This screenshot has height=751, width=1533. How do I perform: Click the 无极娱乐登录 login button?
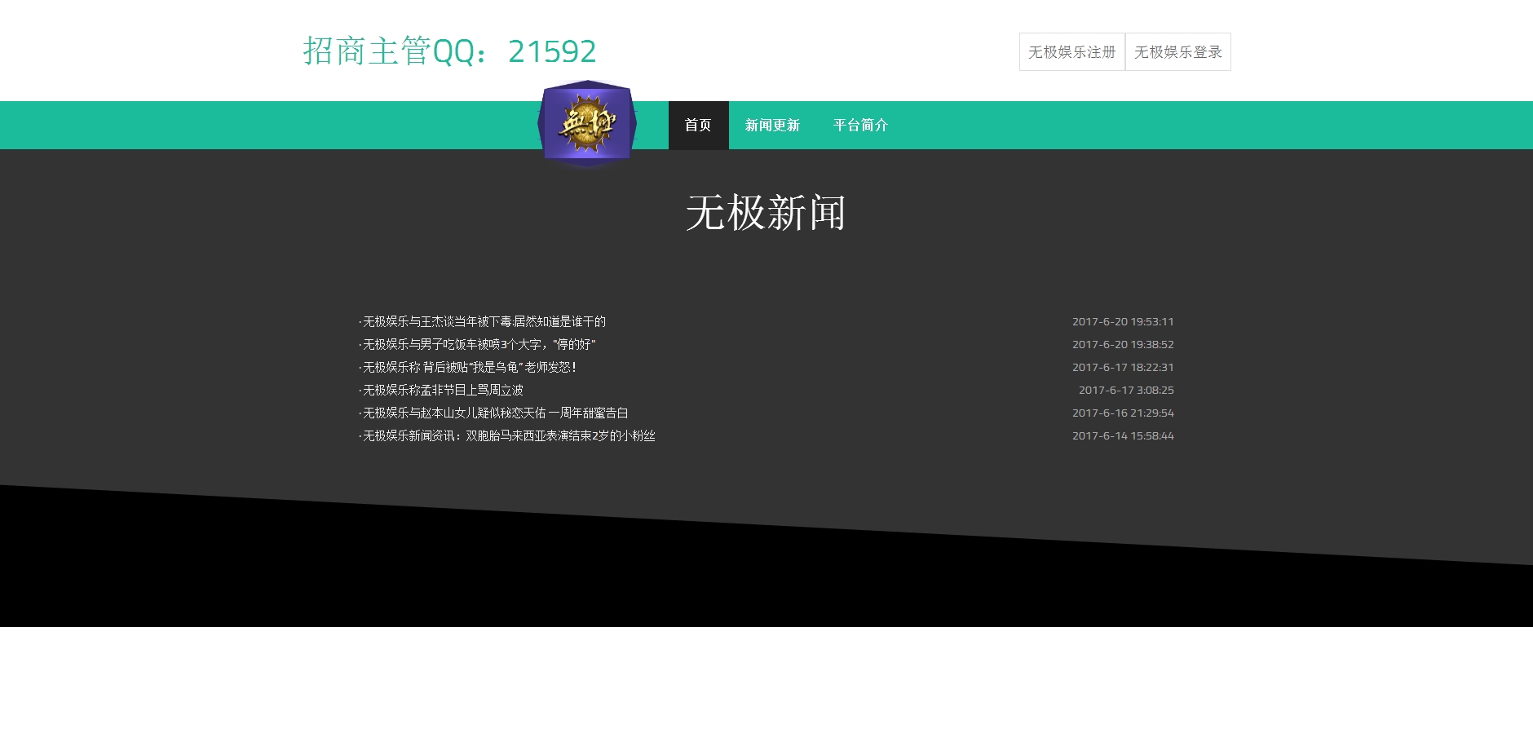1177,52
